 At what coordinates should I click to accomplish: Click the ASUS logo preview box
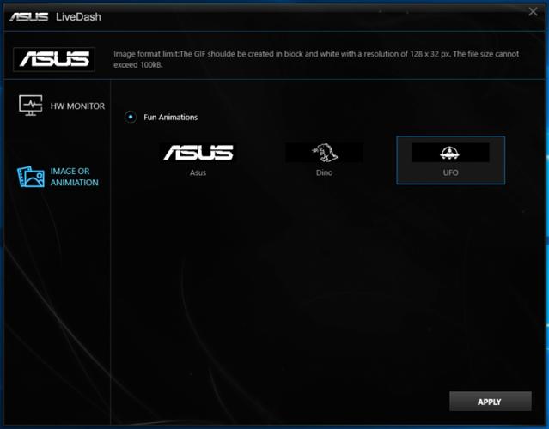click(54, 59)
